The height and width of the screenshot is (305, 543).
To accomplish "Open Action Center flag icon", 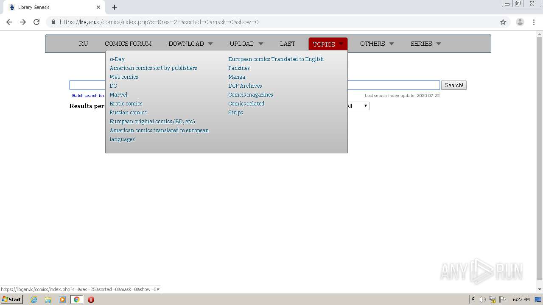I will tap(503, 299).
